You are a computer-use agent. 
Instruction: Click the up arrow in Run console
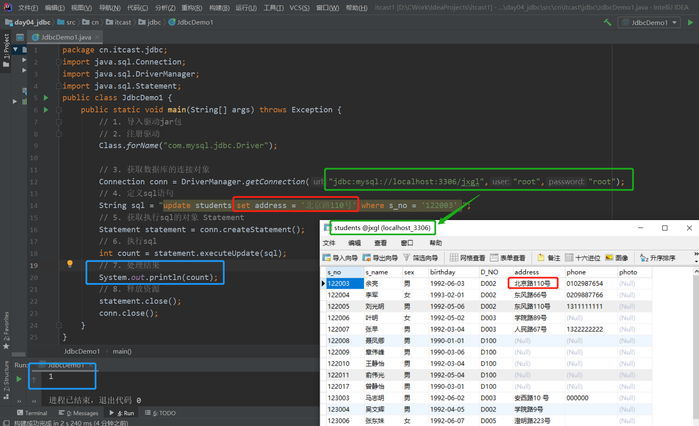coord(34,379)
